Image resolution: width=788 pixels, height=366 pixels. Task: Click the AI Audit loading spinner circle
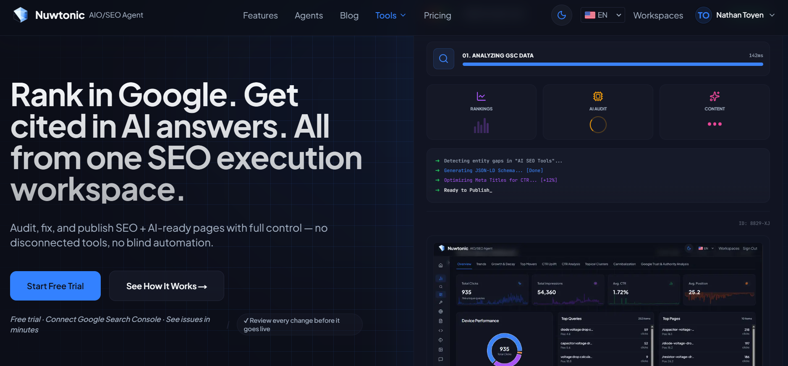coord(598,125)
